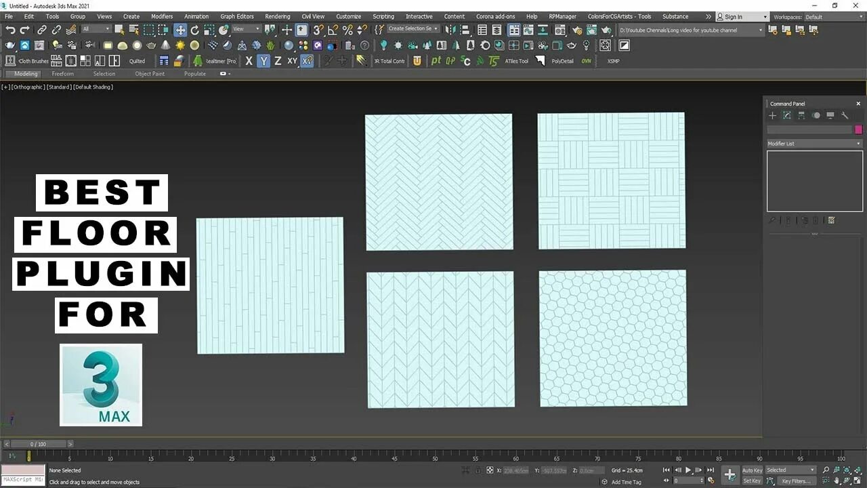Click the Sign In link
The height and width of the screenshot is (488, 867).
(x=733, y=16)
